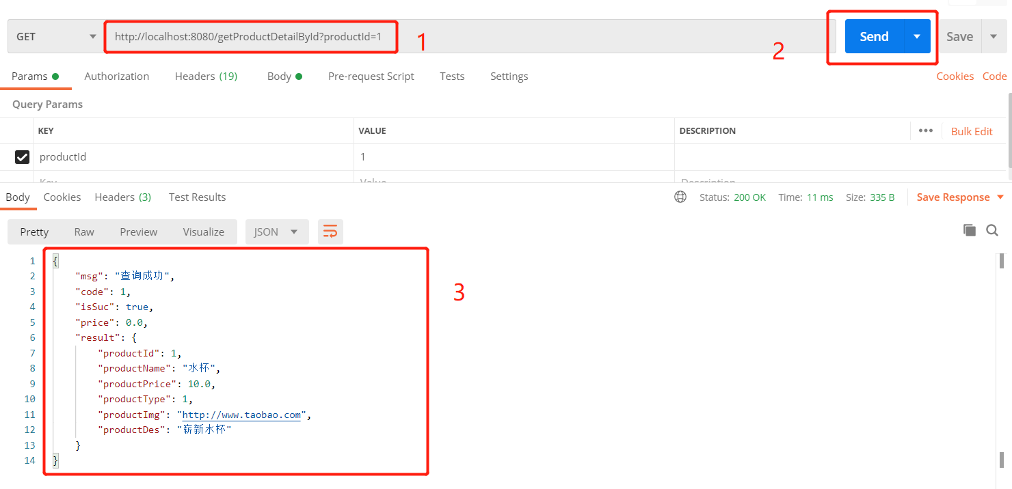Open the Save Response dropdown

point(961,197)
